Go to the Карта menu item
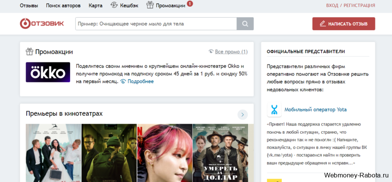The height and width of the screenshot is (182, 392). point(95,6)
